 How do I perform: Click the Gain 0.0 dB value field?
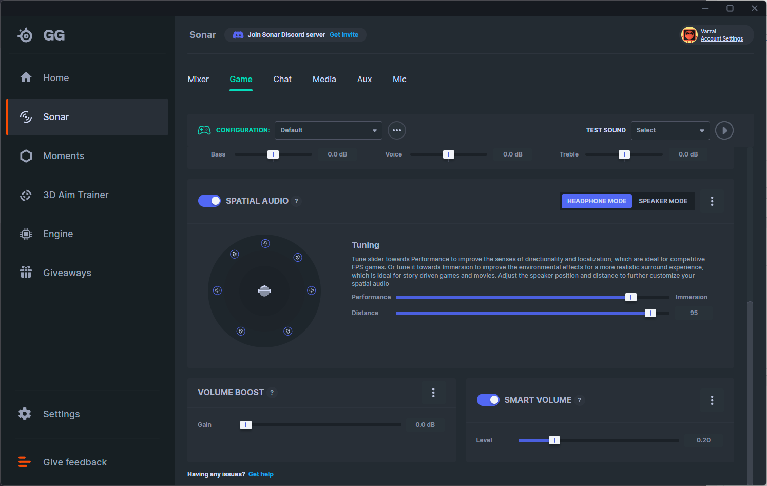click(x=425, y=425)
